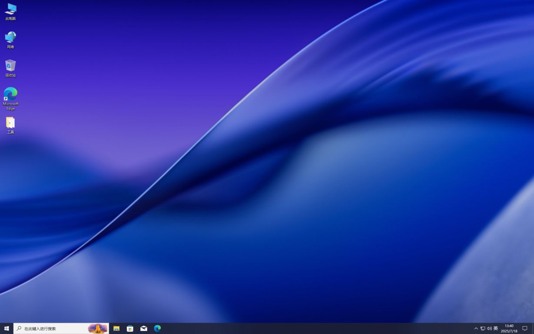This screenshot has width=534, height=334.
Task: Open File Explorer from the taskbar
Action: coord(116,328)
